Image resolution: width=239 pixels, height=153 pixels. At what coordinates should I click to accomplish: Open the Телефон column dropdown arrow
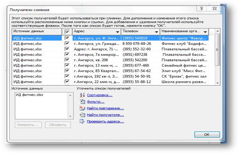(x=156, y=32)
